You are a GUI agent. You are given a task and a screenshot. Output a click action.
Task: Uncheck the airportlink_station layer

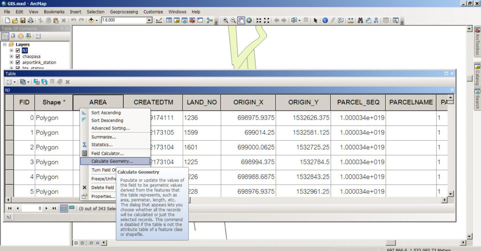pos(18,62)
